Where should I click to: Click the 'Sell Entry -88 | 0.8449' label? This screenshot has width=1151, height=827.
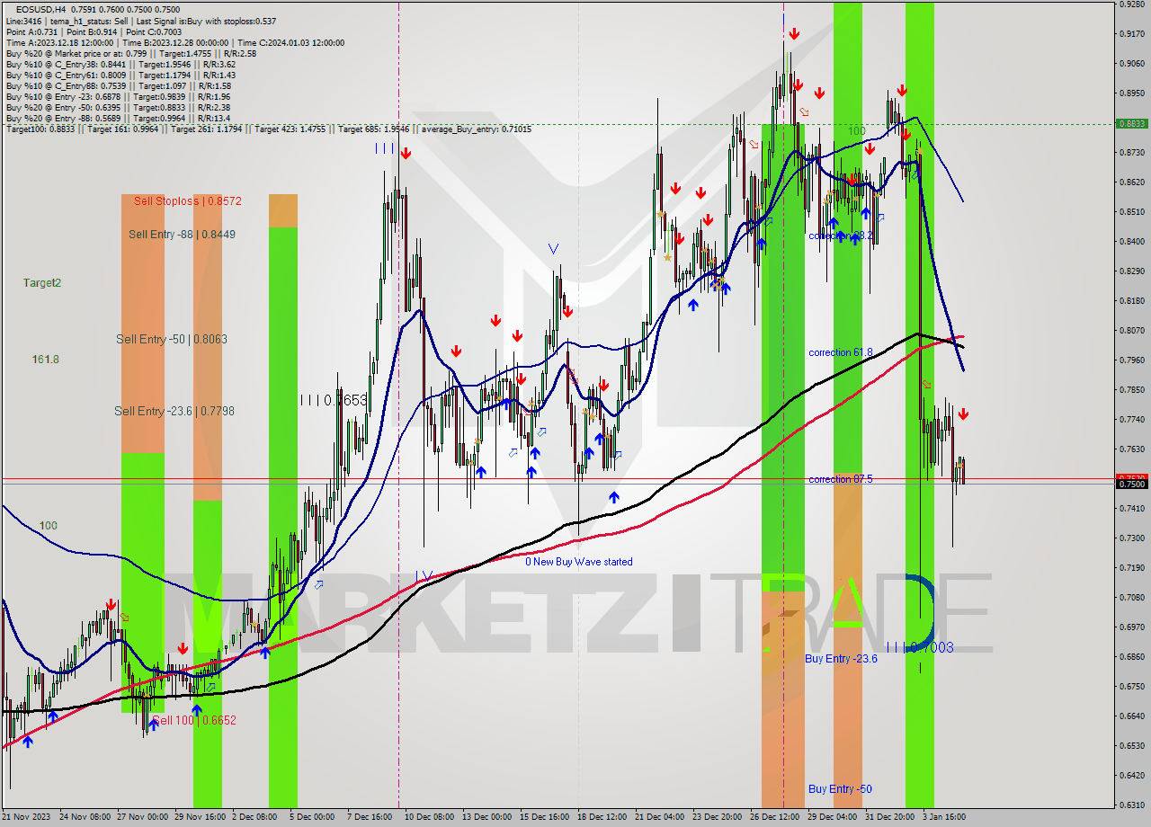pyautogui.click(x=182, y=234)
